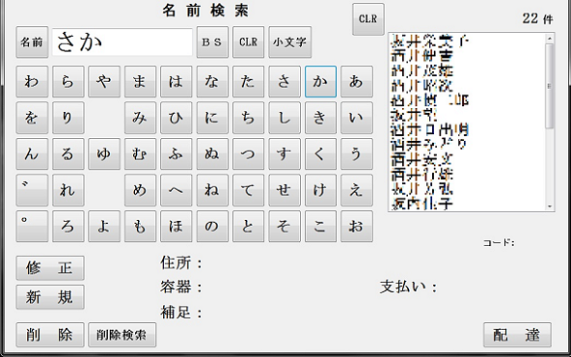
Task: Hit the ね key
Action: tap(212, 190)
